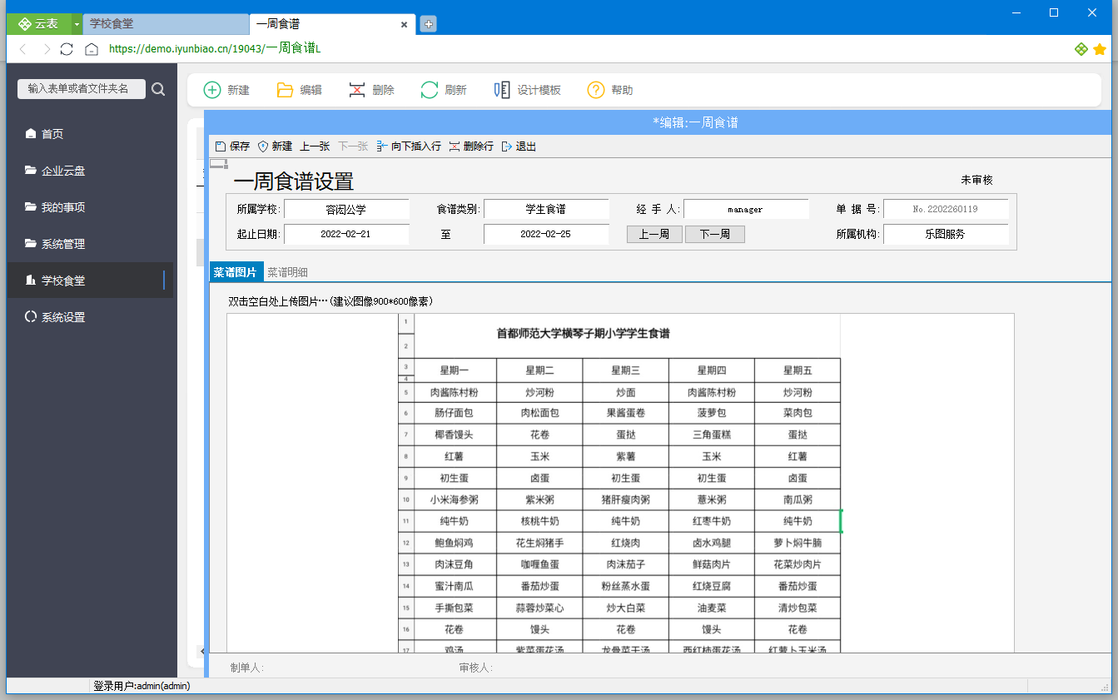Click the 所属学校 field 容闳公学
This screenshot has width=1118, height=700.
coord(346,210)
